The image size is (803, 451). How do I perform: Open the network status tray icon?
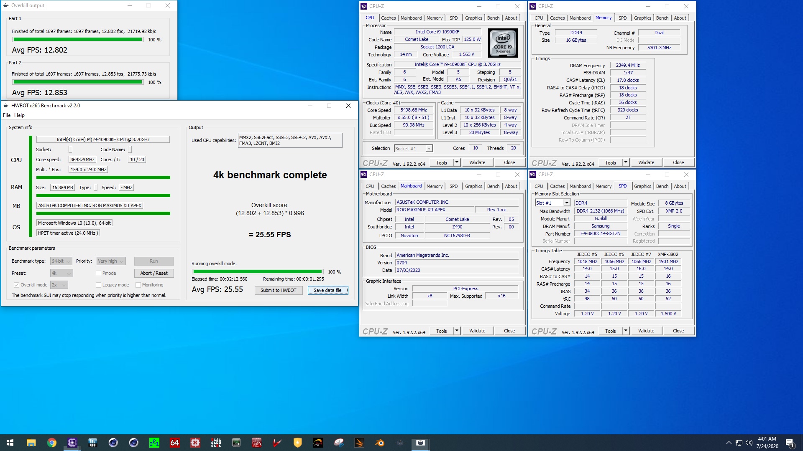tap(739, 443)
